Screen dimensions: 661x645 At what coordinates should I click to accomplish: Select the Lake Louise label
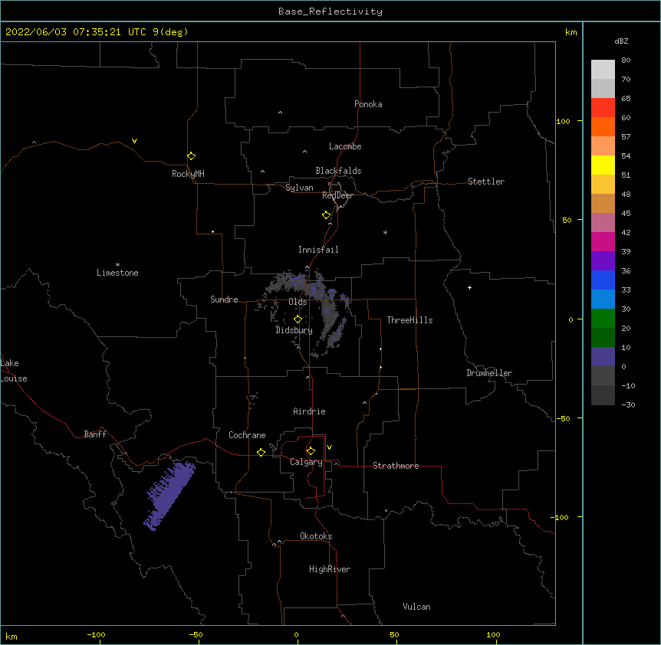tap(14, 371)
